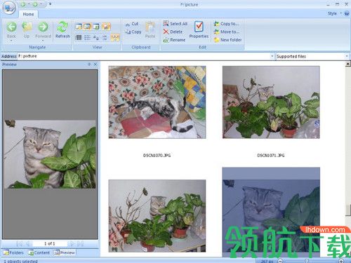The image size is (351, 263).
Task: Click Move to... in the Edit group
Action: (x=226, y=32)
